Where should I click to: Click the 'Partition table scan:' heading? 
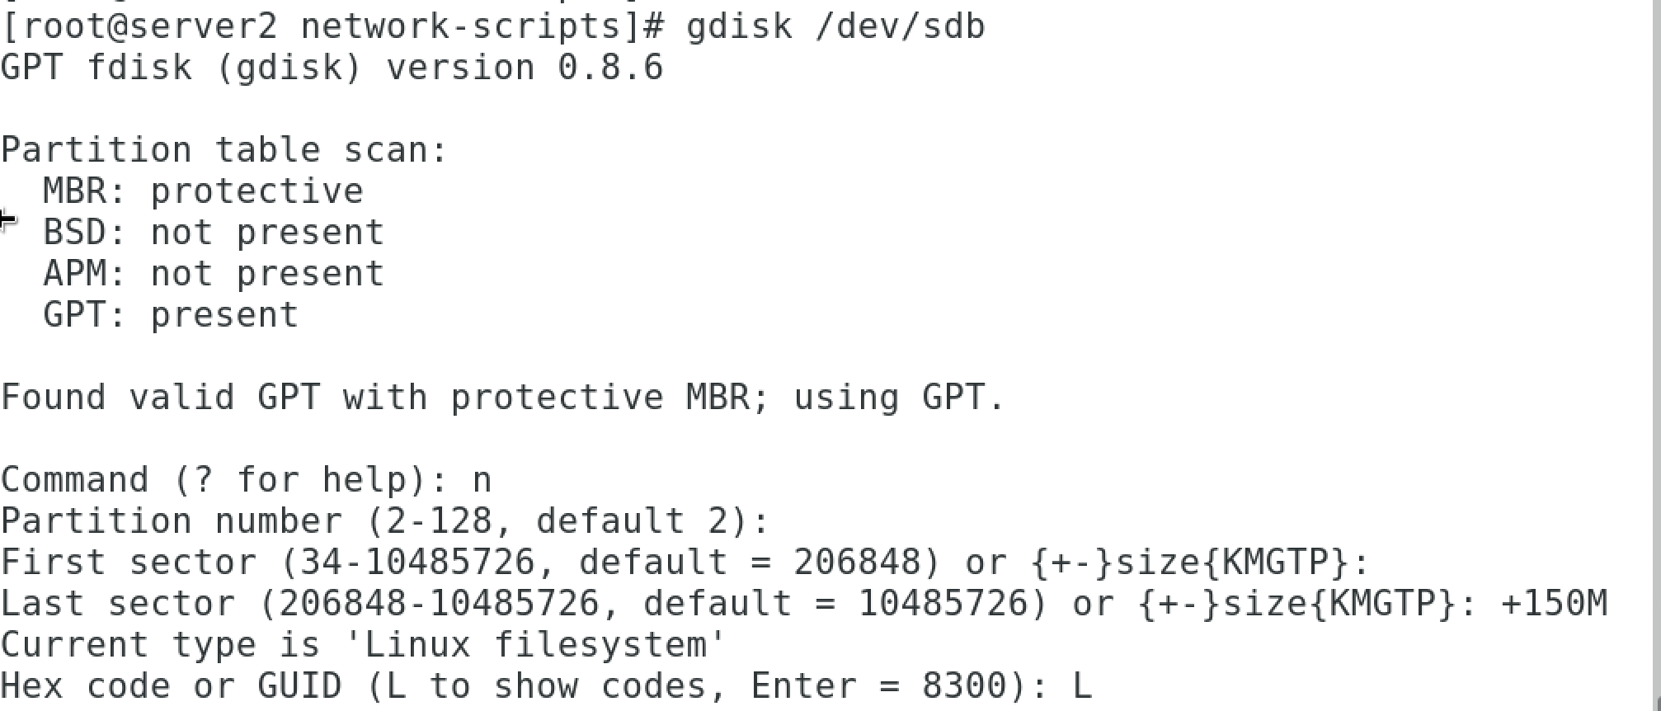click(224, 150)
